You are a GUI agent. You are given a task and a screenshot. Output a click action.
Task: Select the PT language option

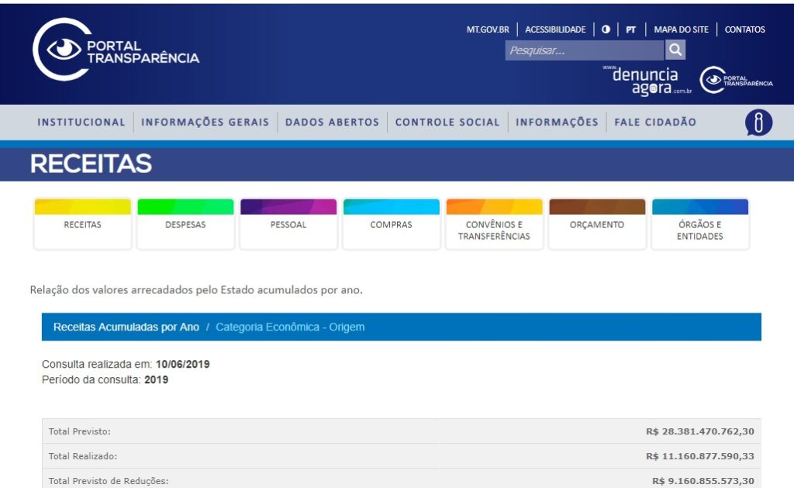(631, 29)
